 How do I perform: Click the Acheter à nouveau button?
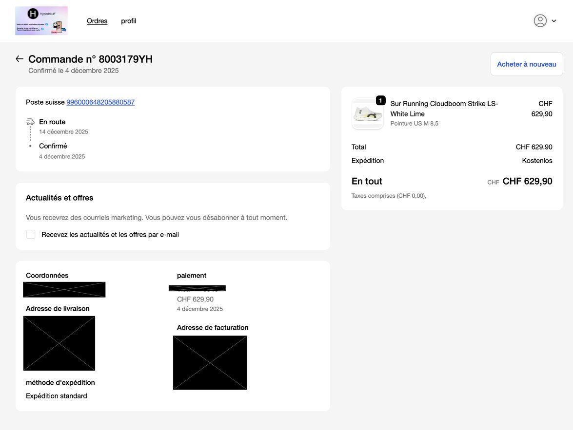(x=527, y=64)
